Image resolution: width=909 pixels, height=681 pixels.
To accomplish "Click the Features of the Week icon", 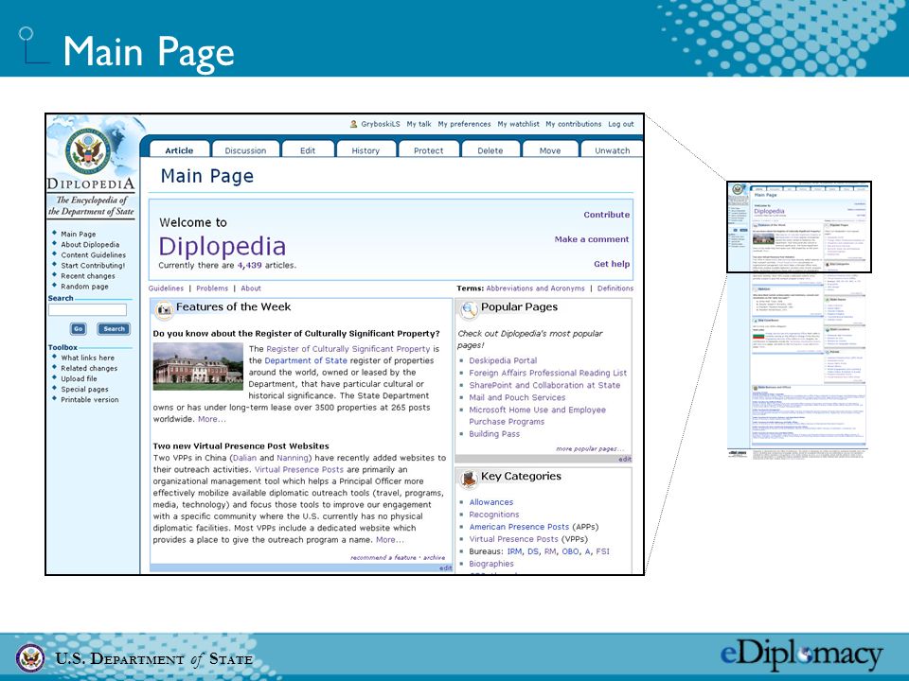I will [165, 310].
